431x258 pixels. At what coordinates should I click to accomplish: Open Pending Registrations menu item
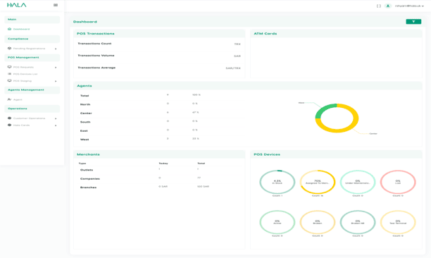click(29, 49)
